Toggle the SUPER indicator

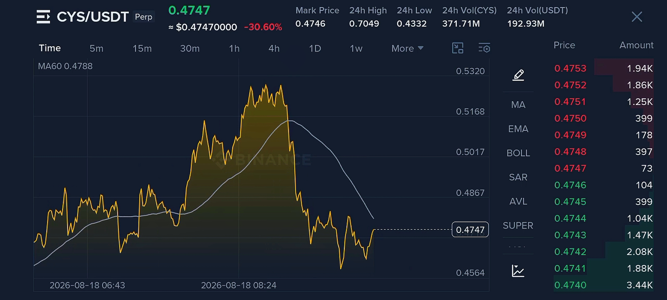(x=518, y=226)
